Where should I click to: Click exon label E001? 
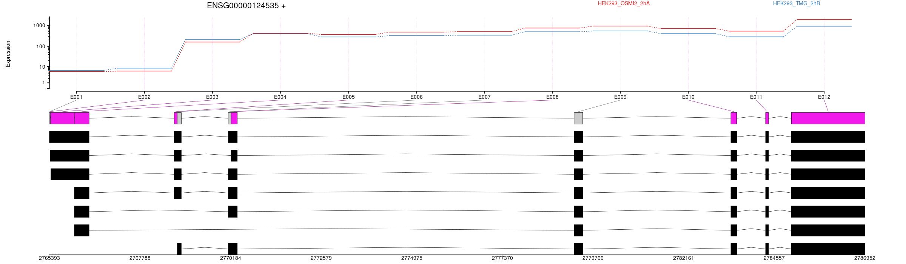click(76, 97)
